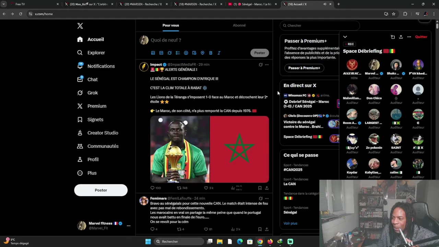Click Voir plus under trends
439x247 pixels.
coord(290,223)
